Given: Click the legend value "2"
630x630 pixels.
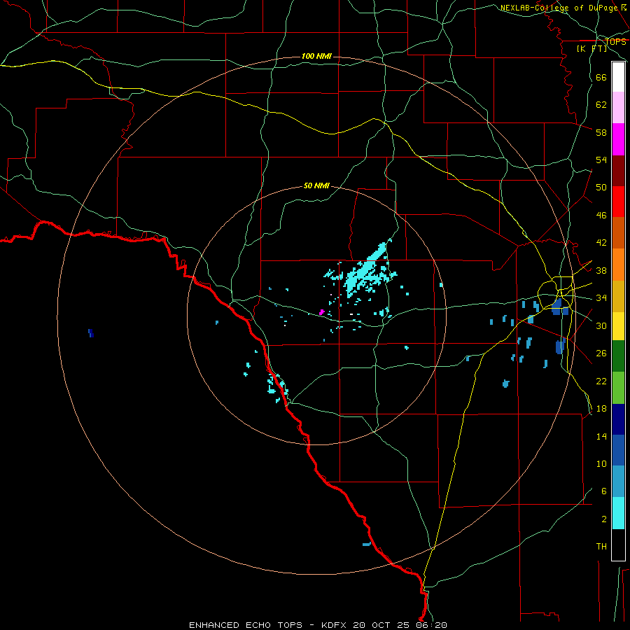Looking at the screenshot, I should click(x=604, y=519).
